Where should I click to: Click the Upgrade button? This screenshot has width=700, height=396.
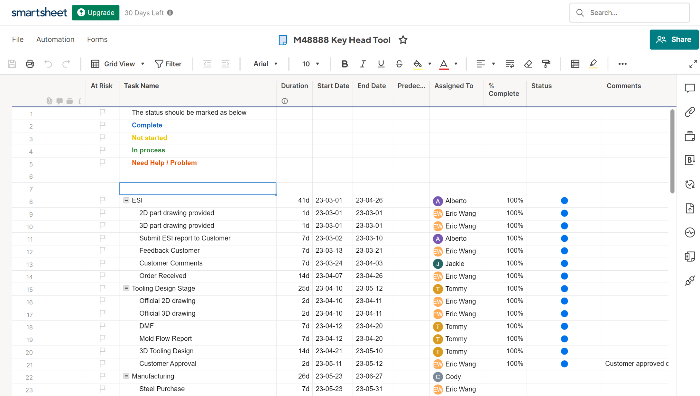pyautogui.click(x=96, y=13)
